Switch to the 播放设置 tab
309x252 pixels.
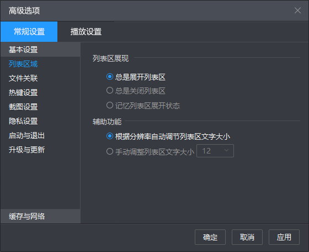tap(86, 32)
